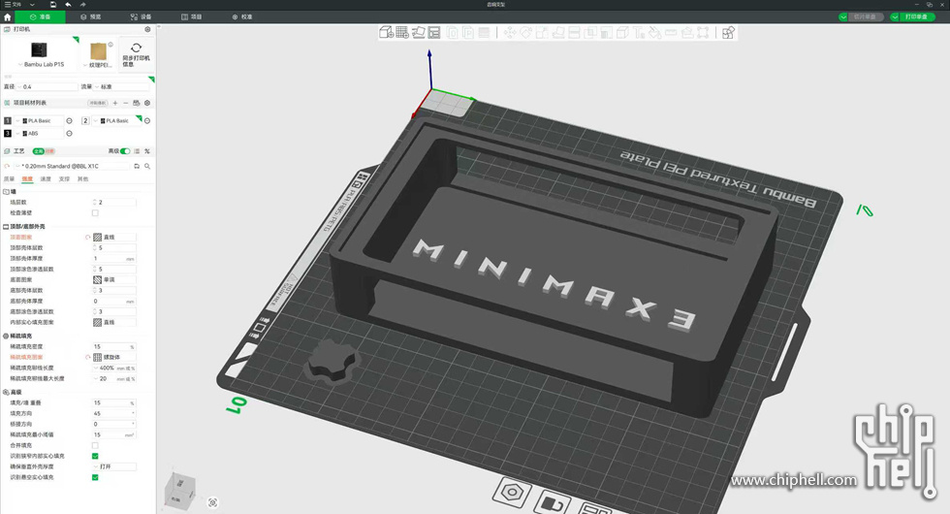Uncheck 识别狭窄内部实心填充 checkbox
This screenshot has height=514, width=950.
(95, 456)
